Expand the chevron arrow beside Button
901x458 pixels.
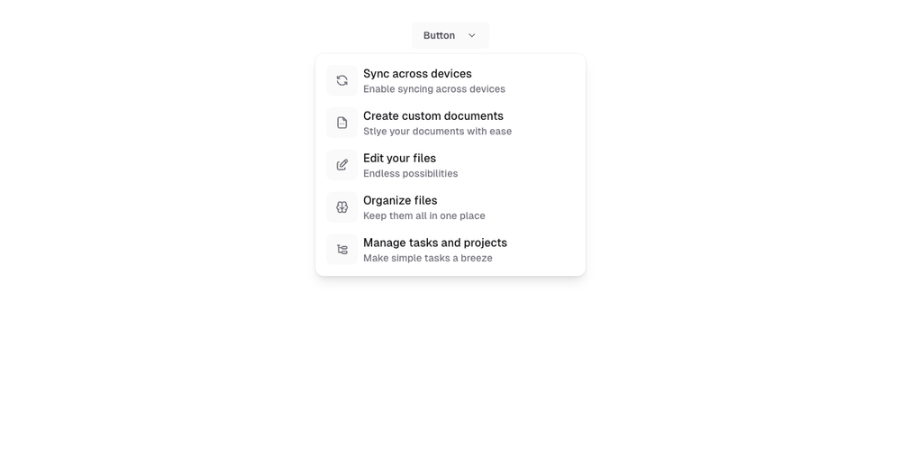(x=471, y=36)
